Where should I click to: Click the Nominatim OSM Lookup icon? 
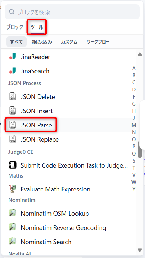[x=12, y=213]
